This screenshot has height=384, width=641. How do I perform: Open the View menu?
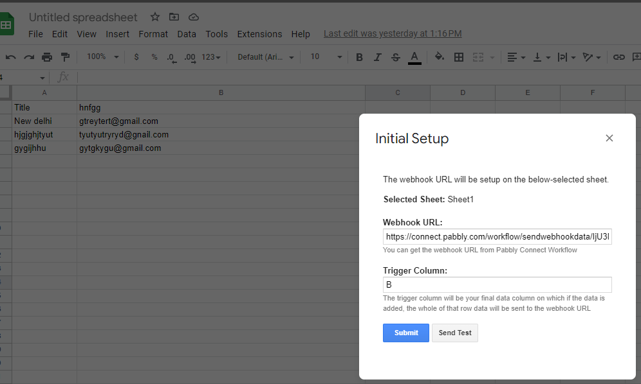(x=87, y=34)
